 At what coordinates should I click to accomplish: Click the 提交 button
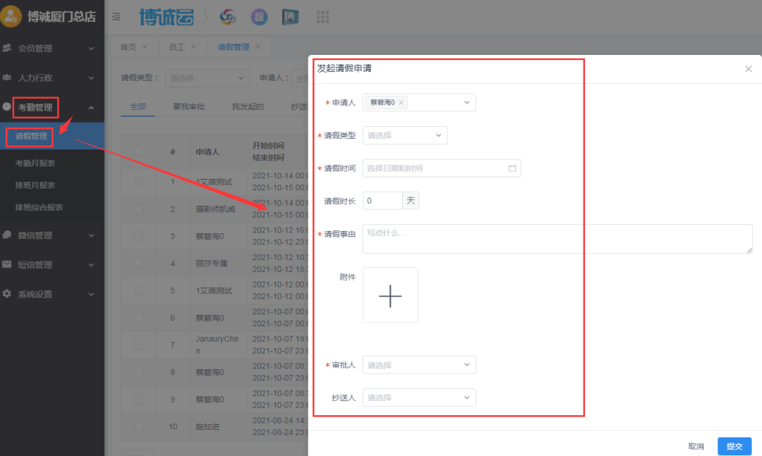click(x=734, y=445)
